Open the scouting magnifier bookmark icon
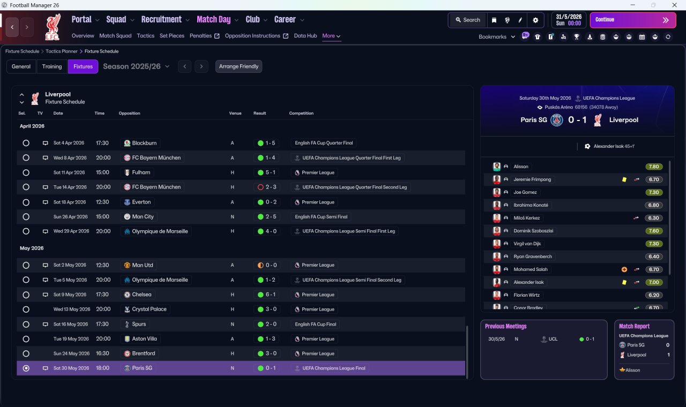The width and height of the screenshot is (686, 407). [x=563, y=37]
